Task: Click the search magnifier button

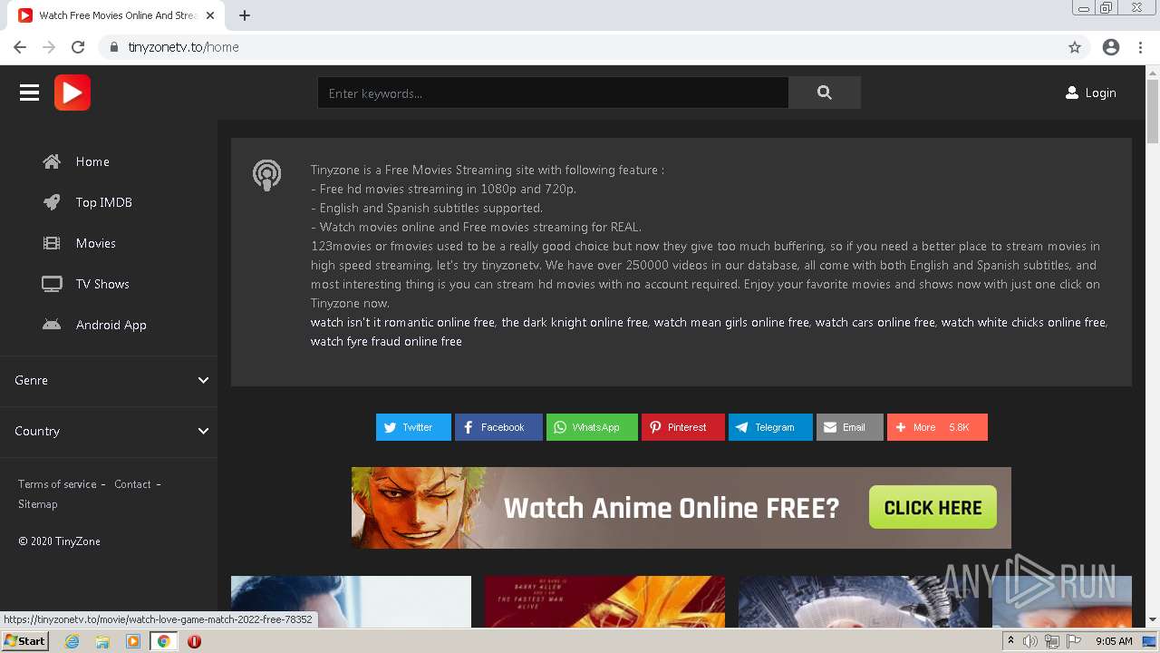Action: 824,93
